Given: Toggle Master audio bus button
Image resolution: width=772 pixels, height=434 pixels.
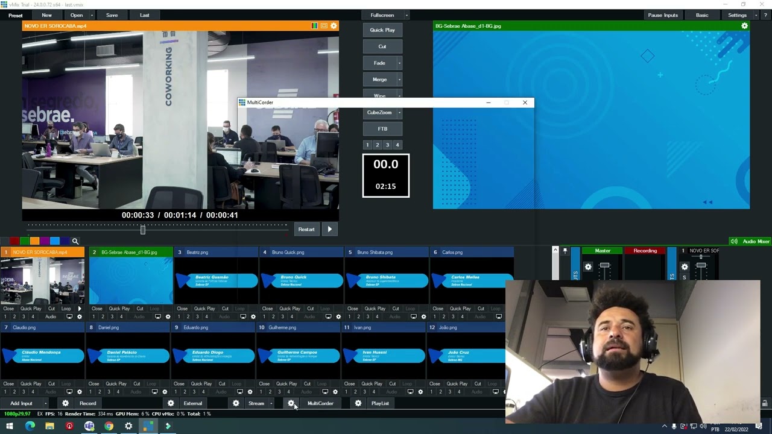Looking at the screenshot, I should 603,251.
